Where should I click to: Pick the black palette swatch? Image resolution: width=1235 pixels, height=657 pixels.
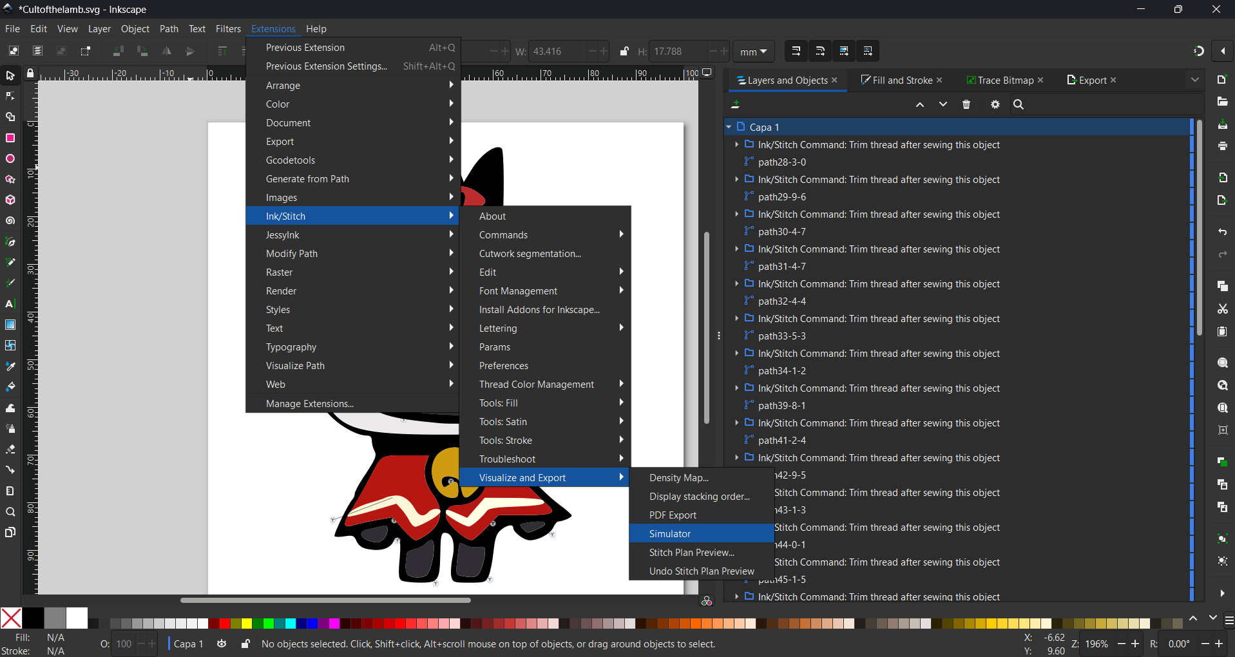34,618
